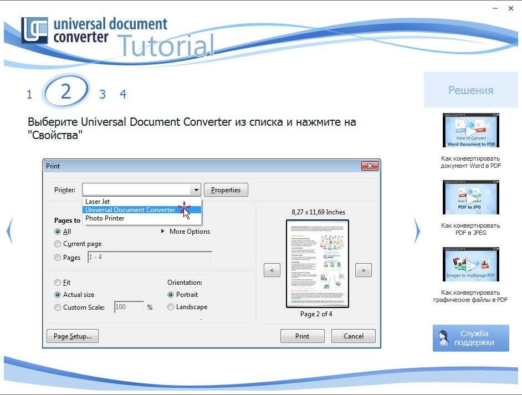The image size is (522, 395).
Task: Select the Actual size radio button
Action: pos(58,295)
